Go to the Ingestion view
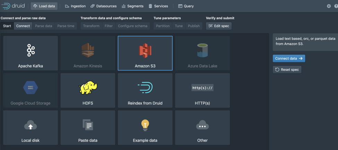The width and height of the screenshot is (338, 150). 75,6
